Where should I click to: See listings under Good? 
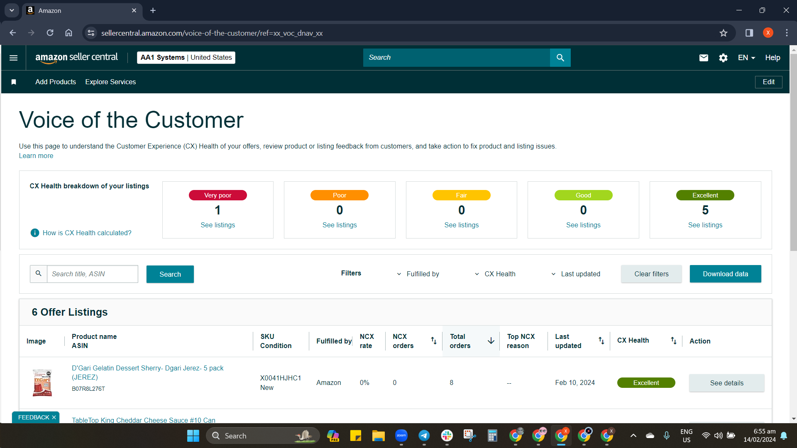pos(583,225)
